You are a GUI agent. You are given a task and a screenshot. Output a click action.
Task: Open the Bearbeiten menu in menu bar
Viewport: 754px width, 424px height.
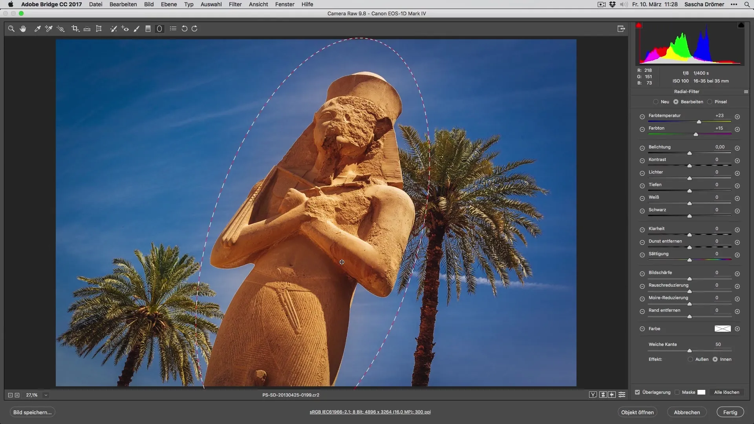tap(123, 4)
